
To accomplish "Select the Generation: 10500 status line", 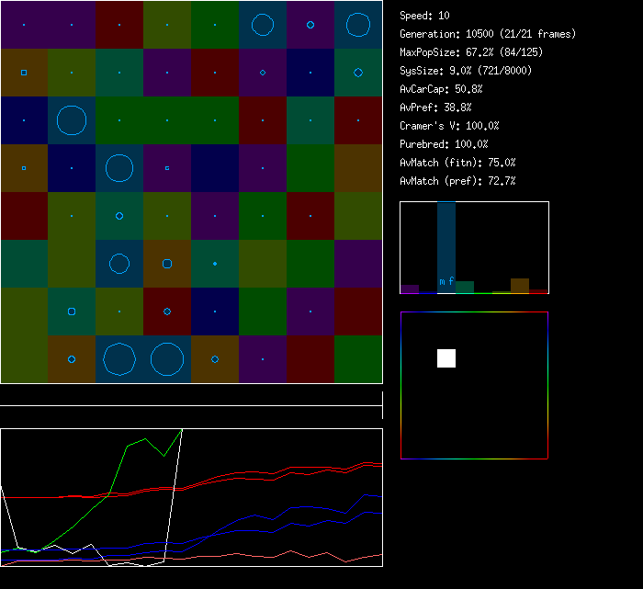I will pyautogui.click(x=488, y=34).
